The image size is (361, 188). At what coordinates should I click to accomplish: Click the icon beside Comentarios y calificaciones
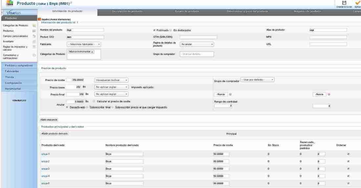34,55
